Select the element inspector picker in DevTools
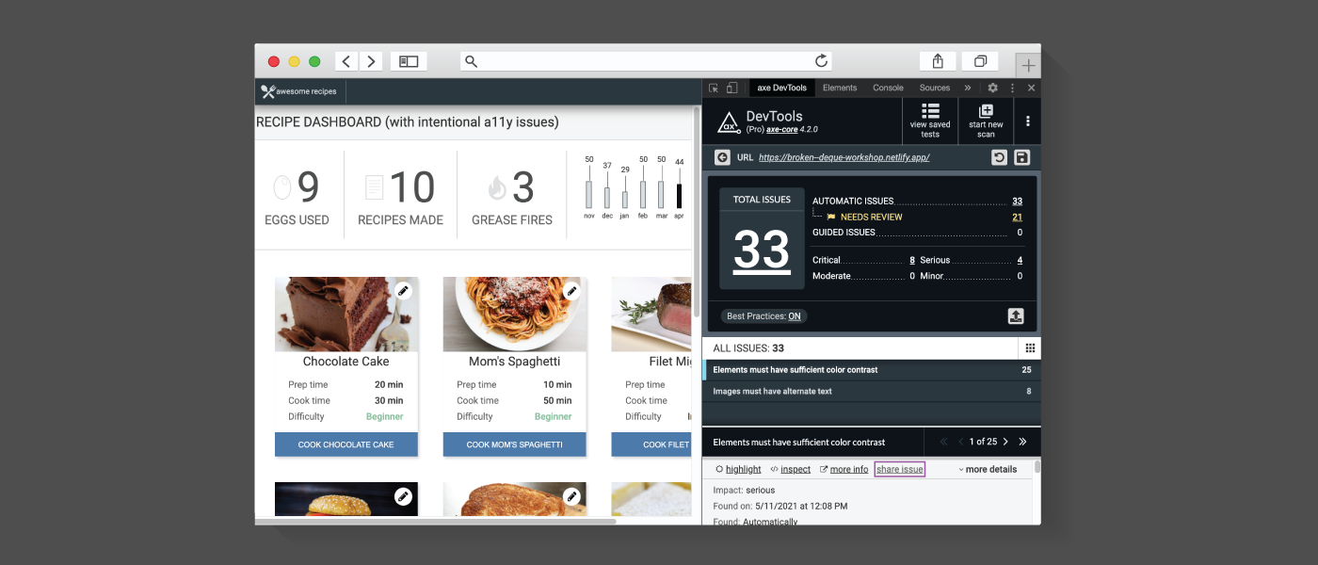 (x=714, y=88)
